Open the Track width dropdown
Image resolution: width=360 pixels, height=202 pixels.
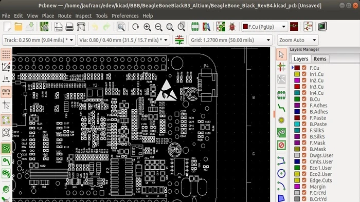(x=39, y=40)
